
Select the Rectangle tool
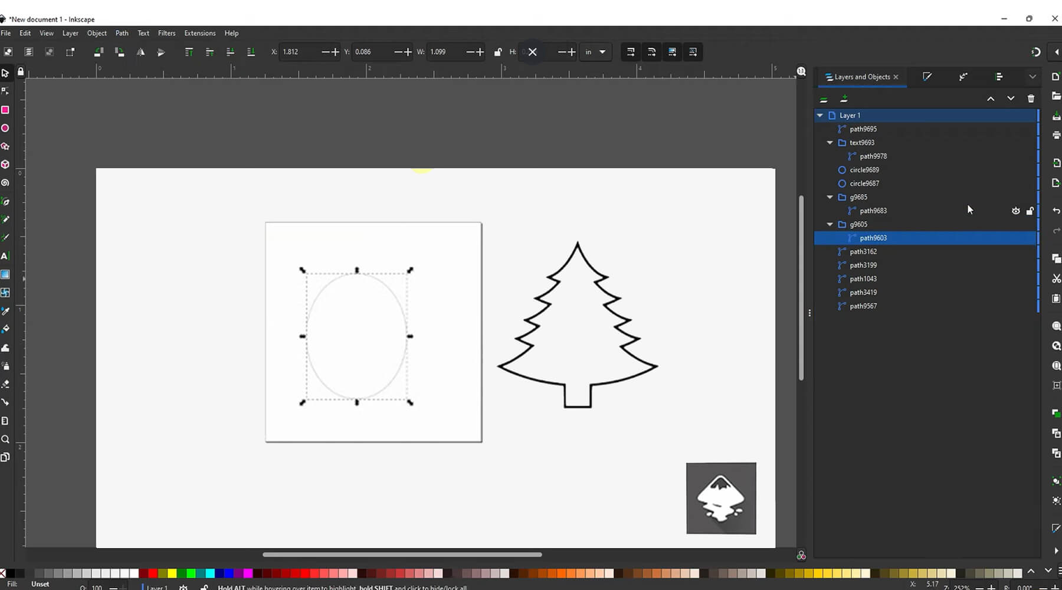[x=5, y=110]
